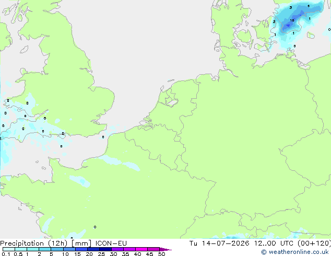
Task: Click the legend scale label '0.5'
Action: click(x=18, y=254)
